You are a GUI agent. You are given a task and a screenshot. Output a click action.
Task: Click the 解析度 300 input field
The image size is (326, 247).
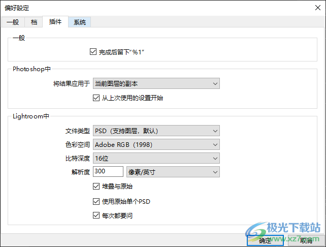[x=108, y=172]
